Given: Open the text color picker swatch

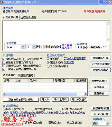Looking at the screenshot, I should tap(48, 47).
